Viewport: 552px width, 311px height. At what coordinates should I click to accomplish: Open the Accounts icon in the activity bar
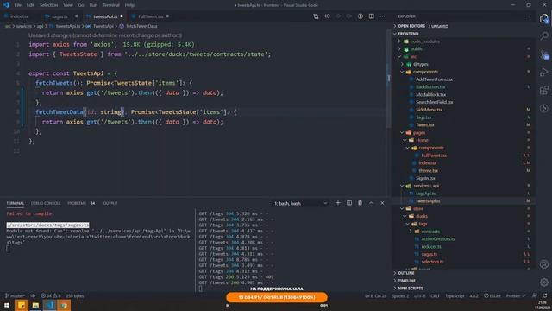(544, 264)
